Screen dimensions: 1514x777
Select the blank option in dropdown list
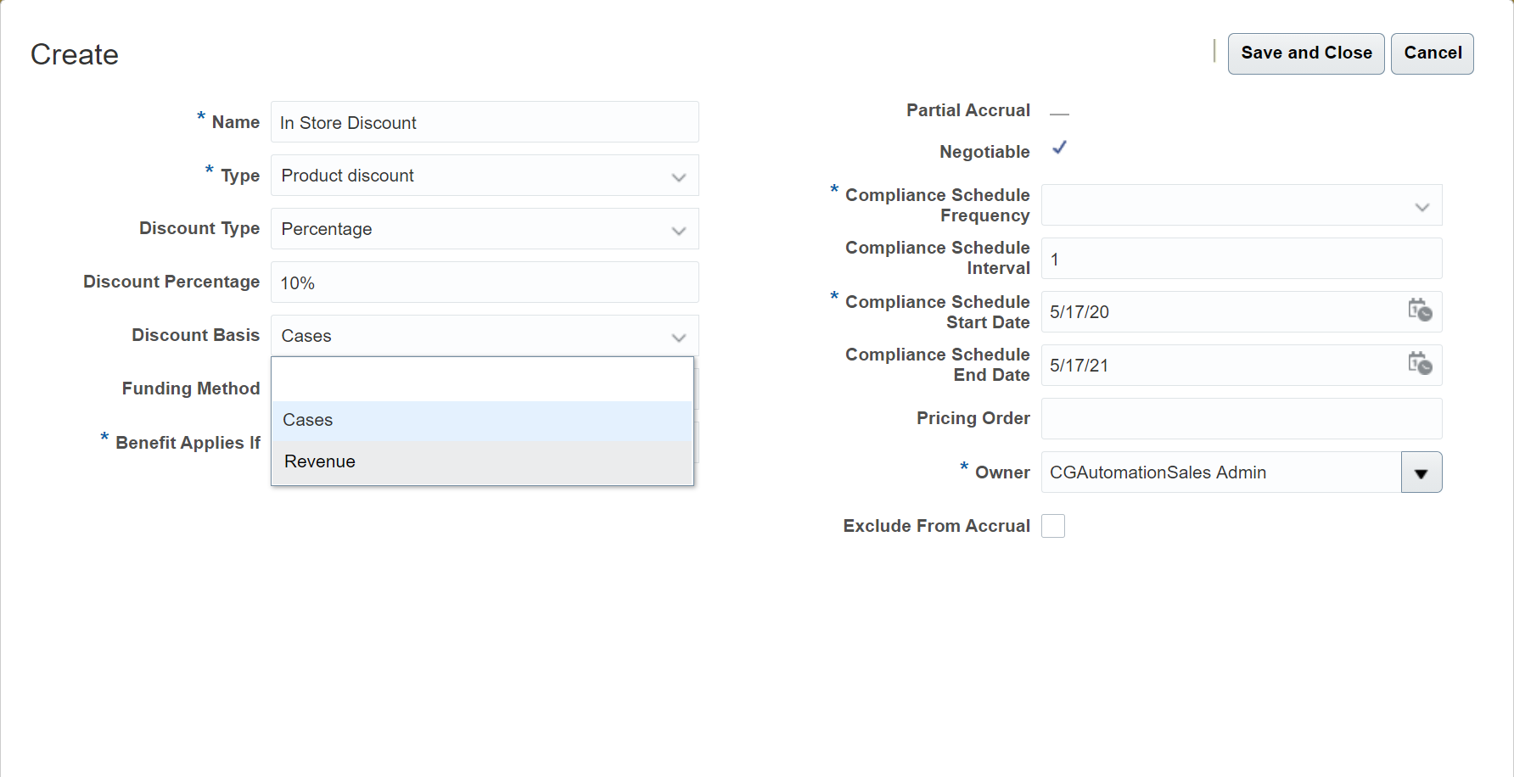482,380
